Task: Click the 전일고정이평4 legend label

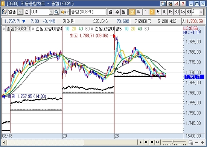Action: pos(49,29)
